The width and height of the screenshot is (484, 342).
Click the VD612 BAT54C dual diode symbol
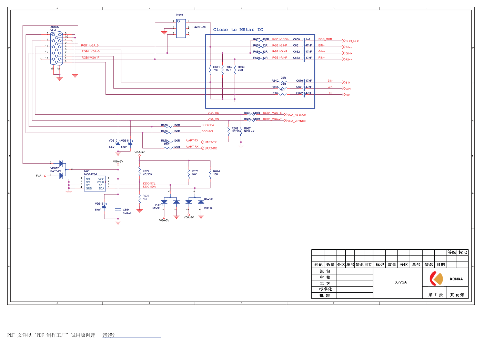(61, 169)
